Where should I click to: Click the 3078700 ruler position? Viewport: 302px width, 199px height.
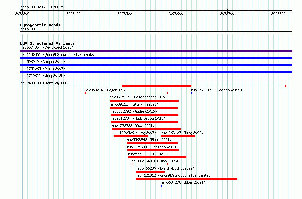click(227, 14)
